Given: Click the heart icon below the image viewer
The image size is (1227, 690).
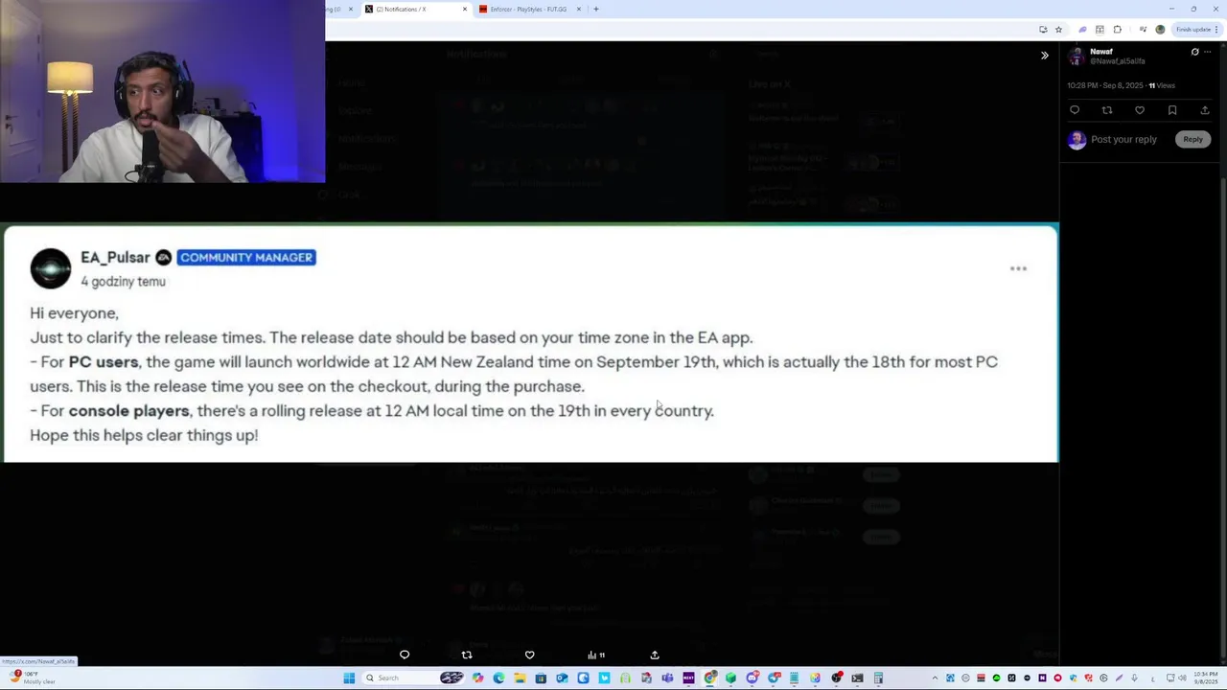Looking at the screenshot, I should click(529, 655).
